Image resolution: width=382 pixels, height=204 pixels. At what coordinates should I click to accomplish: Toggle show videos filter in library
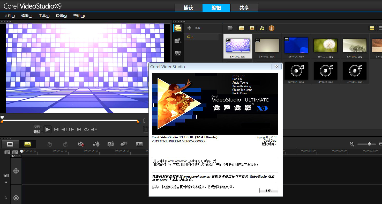[x=242, y=28]
